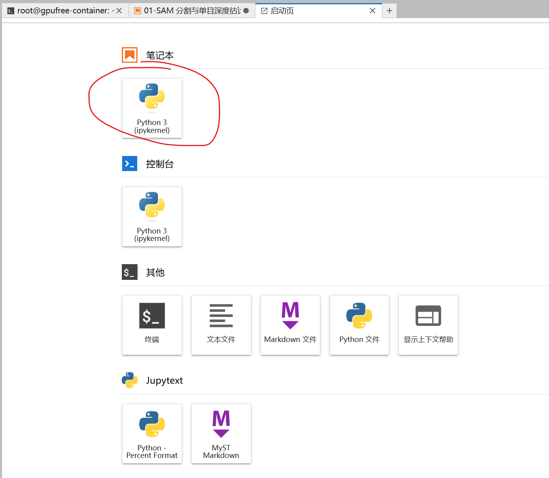Create Jupytext Python - Percent Format file
549x478 pixels.
pyautogui.click(x=152, y=434)
